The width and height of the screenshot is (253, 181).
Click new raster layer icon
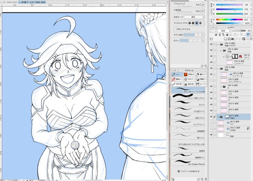[225, 39]
